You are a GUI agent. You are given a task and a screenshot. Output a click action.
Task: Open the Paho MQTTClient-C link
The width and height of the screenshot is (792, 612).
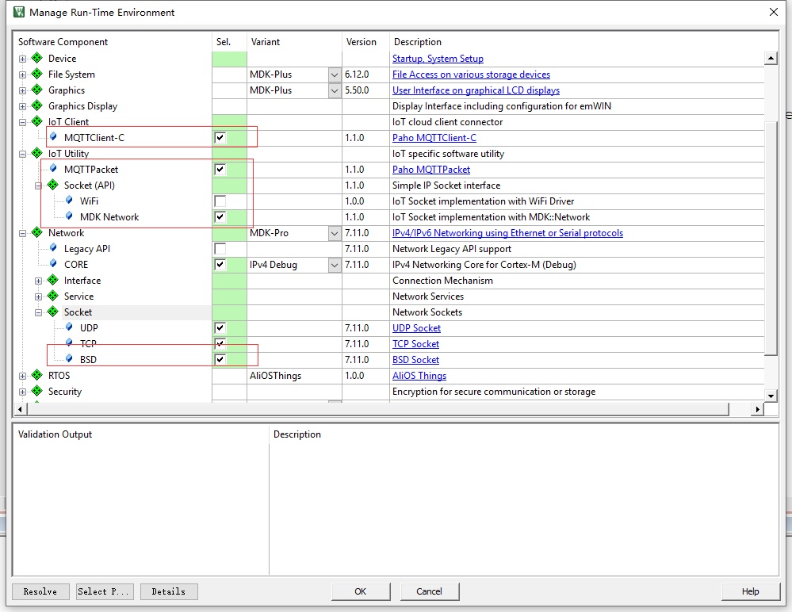(x=434, y=138)
